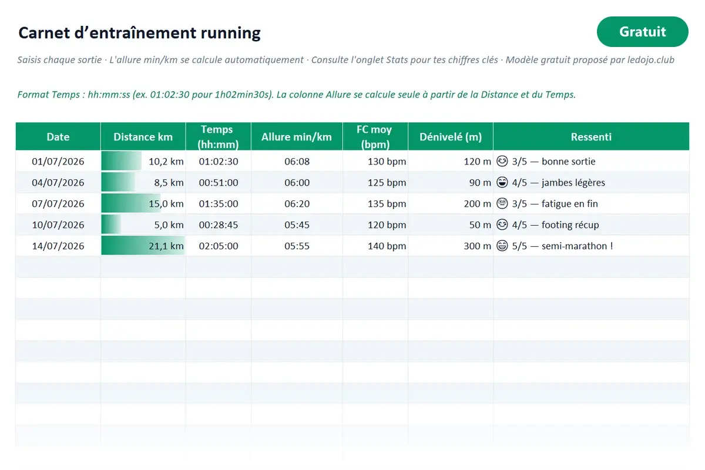
Task: Click the time cell 01:02:30
Action: tap(219, 162)
